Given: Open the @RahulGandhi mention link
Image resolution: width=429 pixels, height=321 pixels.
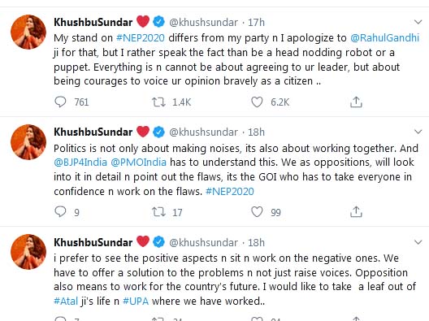Looking at the screenshot, I should click(x=384, y=37).
